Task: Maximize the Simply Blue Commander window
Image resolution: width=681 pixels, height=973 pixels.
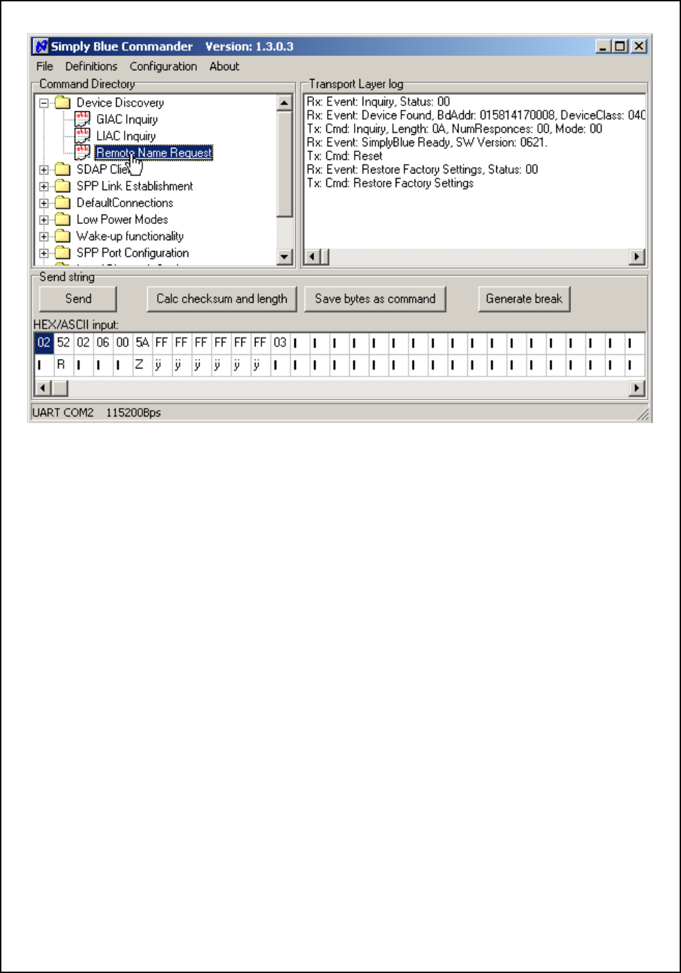Action: pyautogui.click(x=620, y=47)
